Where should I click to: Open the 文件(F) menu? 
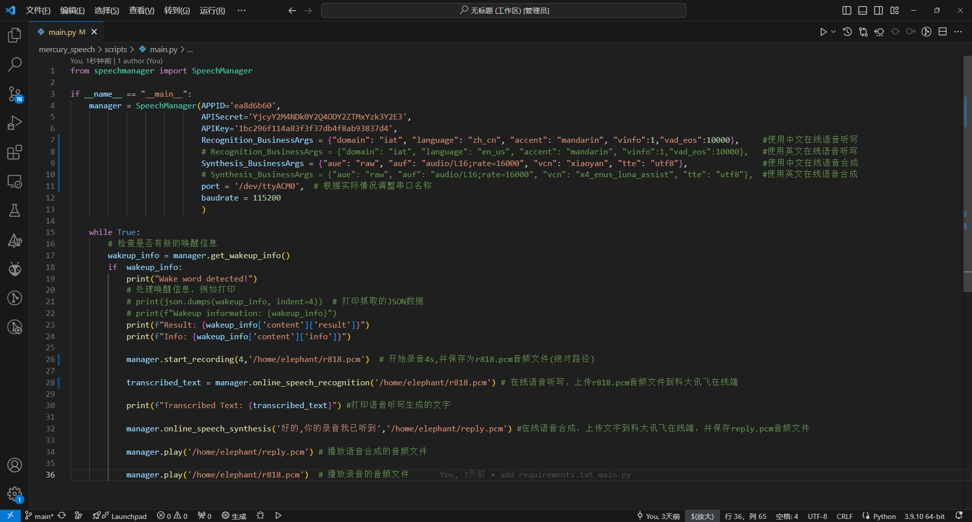coord(38,11)
